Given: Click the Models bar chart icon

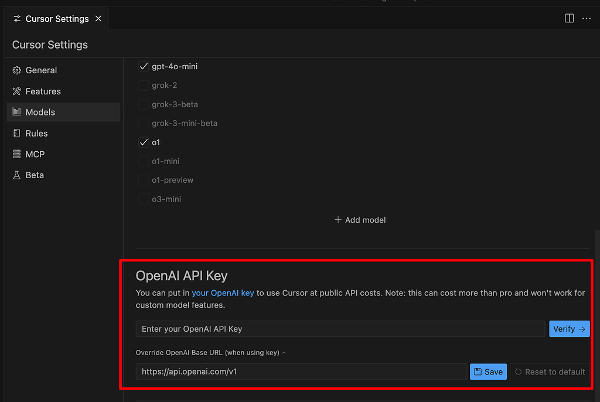Looking at the screenshot, I should pos(16,112).
